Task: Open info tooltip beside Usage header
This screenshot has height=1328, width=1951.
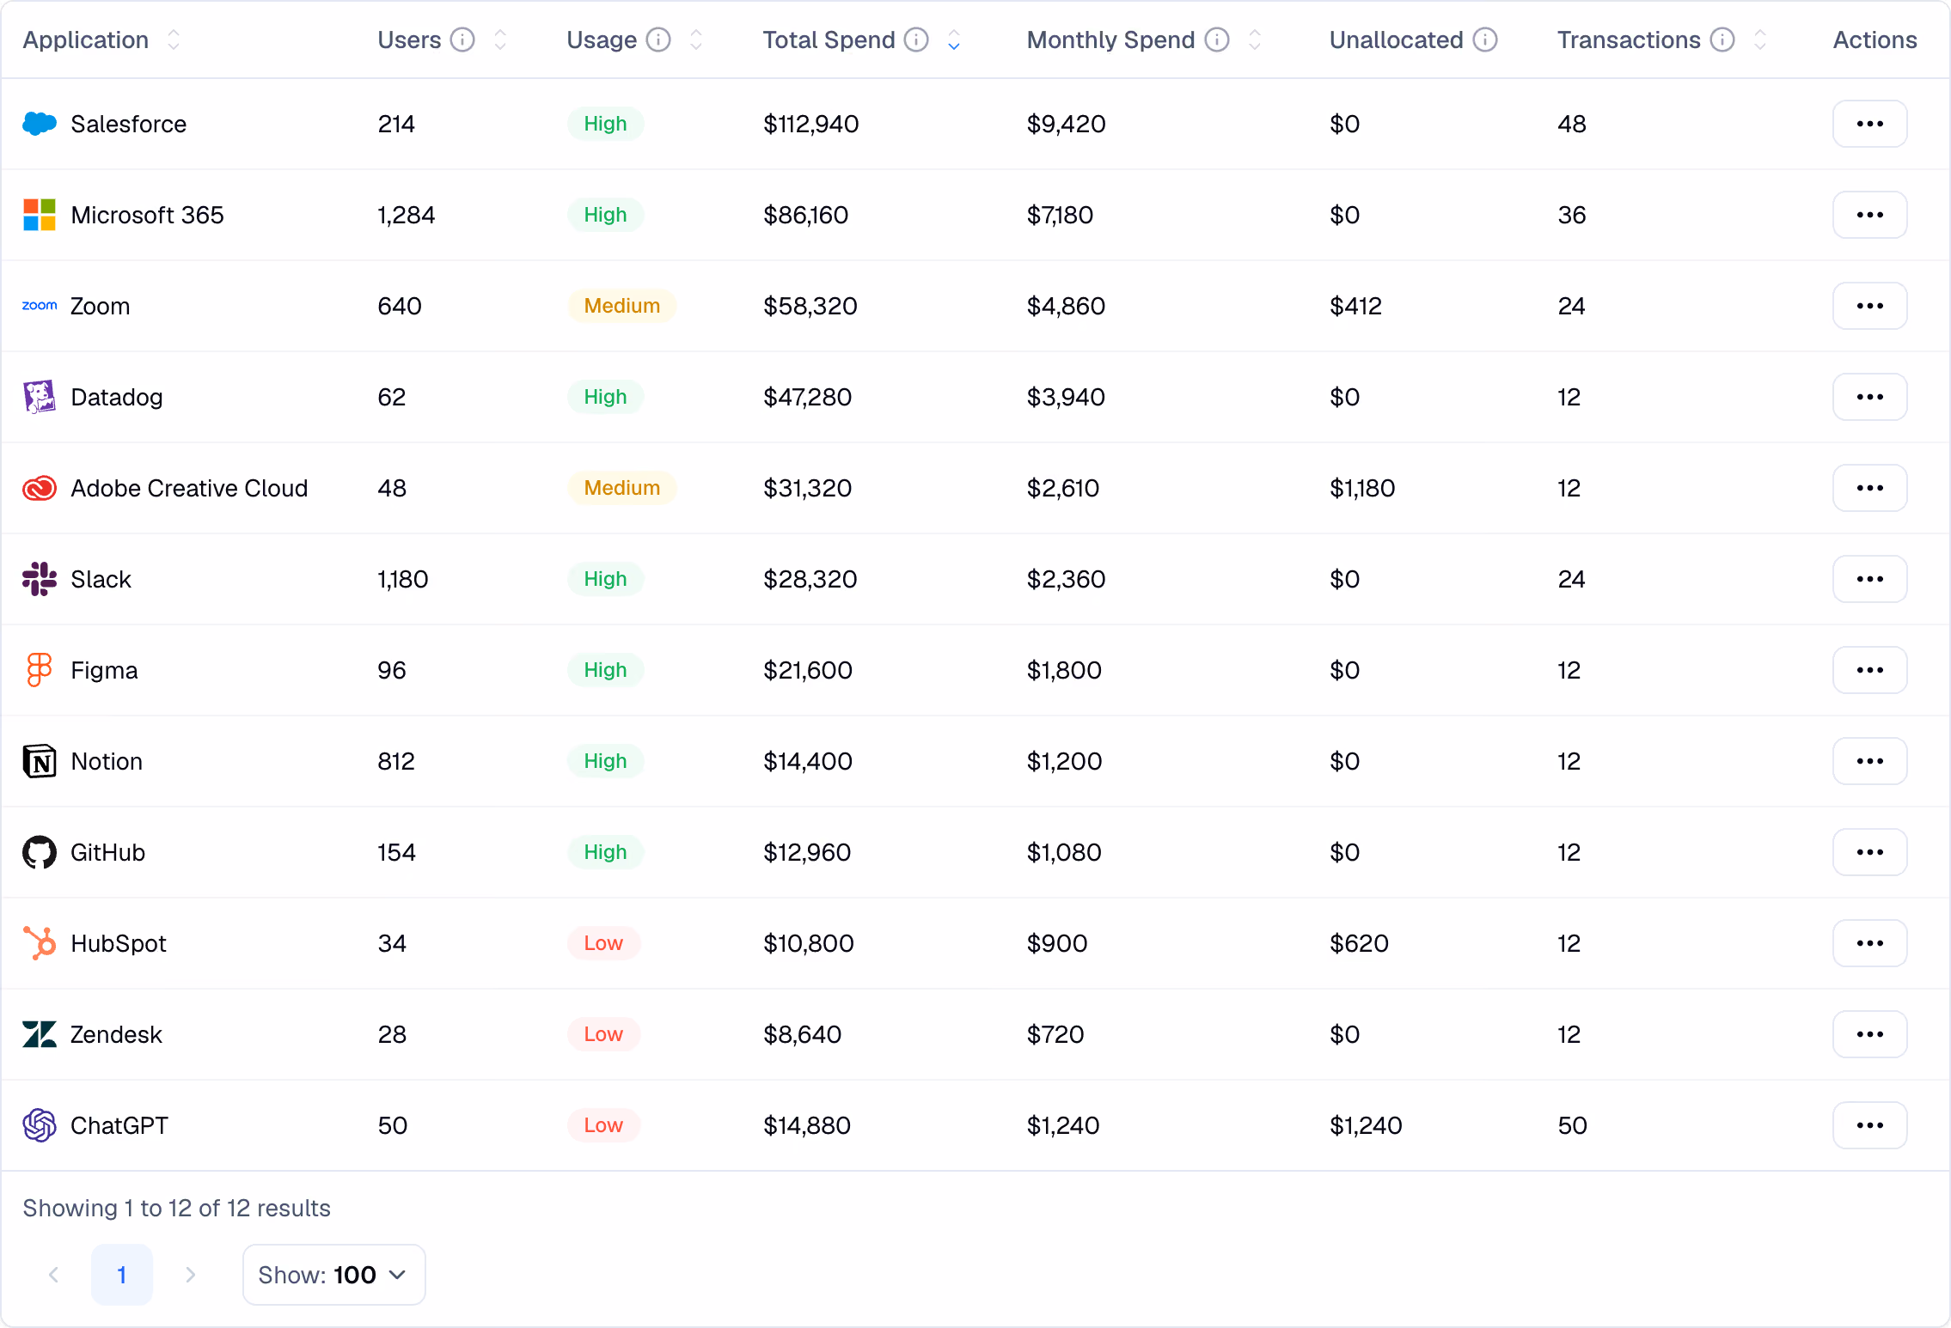Action: pyautogui.click(x=658, y=40)
